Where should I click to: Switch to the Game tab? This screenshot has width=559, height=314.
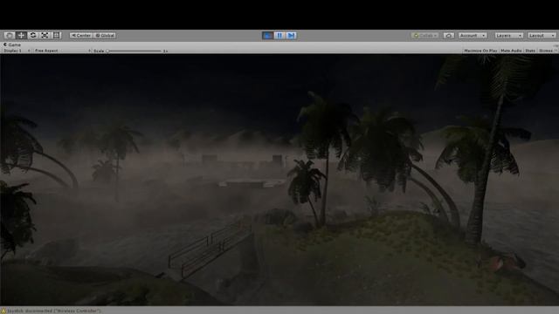pos(12,44)
